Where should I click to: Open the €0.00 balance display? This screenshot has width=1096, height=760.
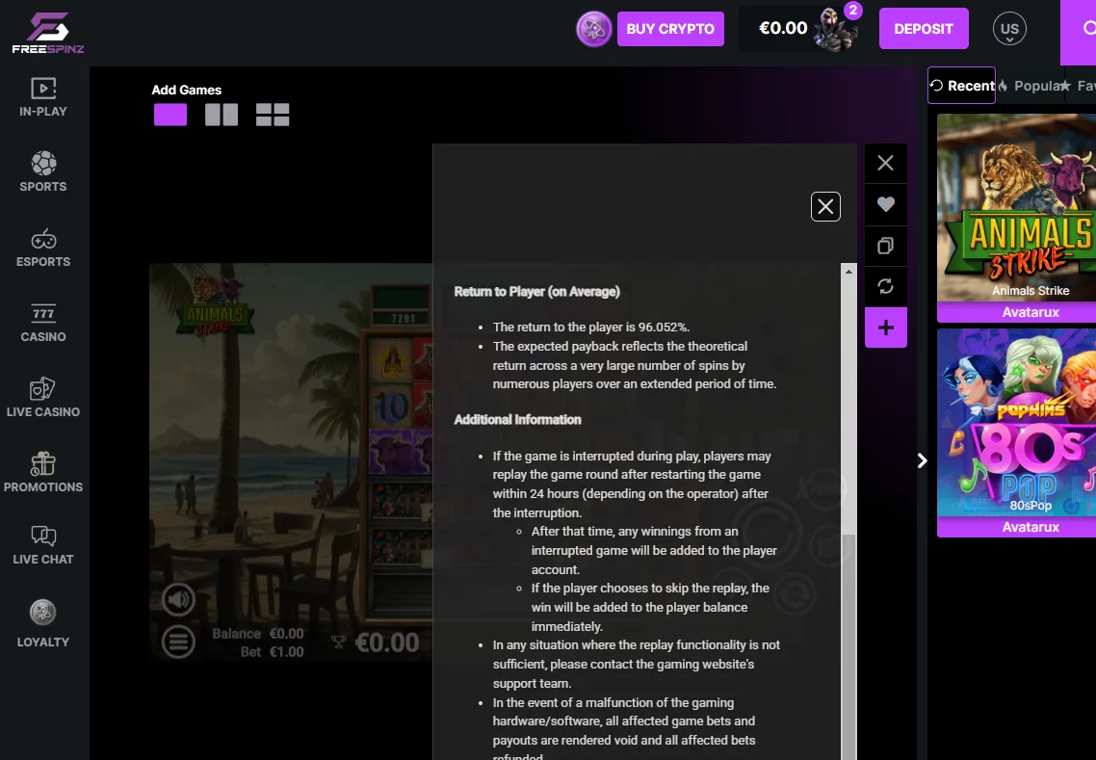[783, 28]
